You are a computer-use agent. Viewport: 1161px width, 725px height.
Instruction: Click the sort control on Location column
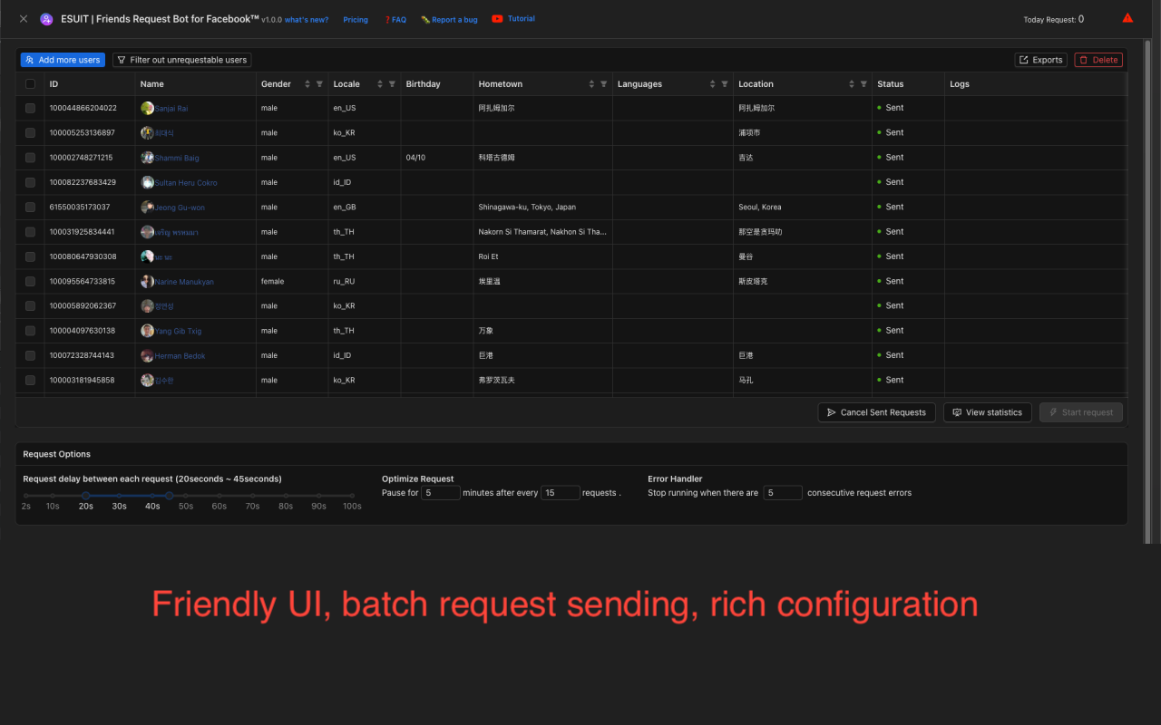pos(852,83)
